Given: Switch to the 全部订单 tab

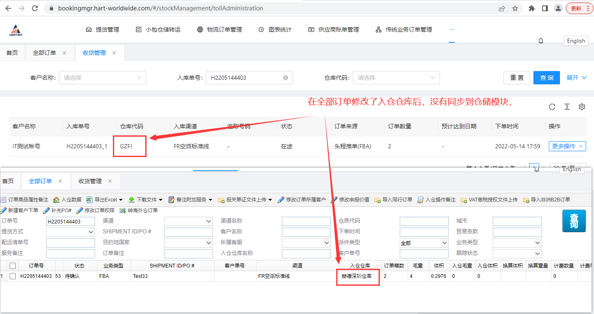Looking at the screenshot, I should (44, 53).
